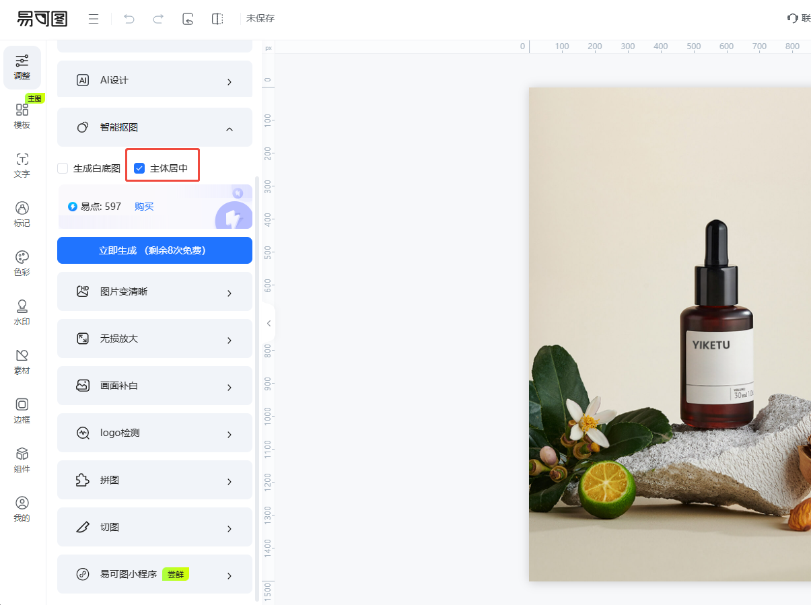Click the 切图 slice icon
Viewport: 811px width, 605px height.
(83, 528)
